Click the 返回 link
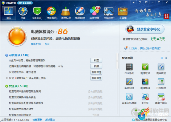Viewport: 171px width, 122px height. pos(47,44)
